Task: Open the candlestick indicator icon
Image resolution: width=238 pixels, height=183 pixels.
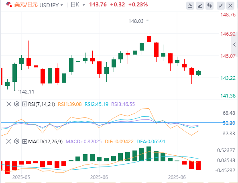Action: (x=210, y=6)
